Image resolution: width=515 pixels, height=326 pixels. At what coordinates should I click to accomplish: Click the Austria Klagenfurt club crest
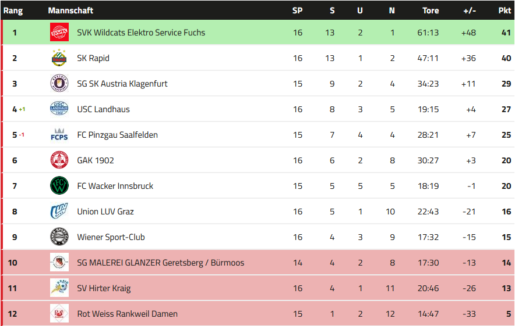click(x=59, y=84)
